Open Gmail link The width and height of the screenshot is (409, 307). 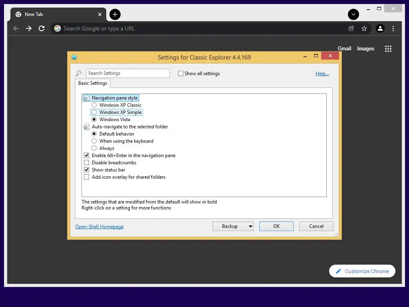click(x=344, y=48)
